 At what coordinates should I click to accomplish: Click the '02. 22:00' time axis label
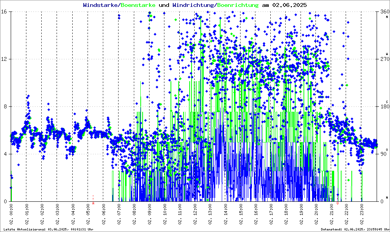click(x=346, y=214)
